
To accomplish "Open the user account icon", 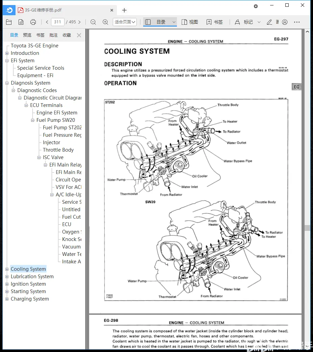I will tap(285, 22).
